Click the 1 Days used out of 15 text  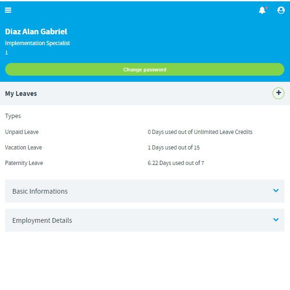pyautogui.click(x=173, y=148)
